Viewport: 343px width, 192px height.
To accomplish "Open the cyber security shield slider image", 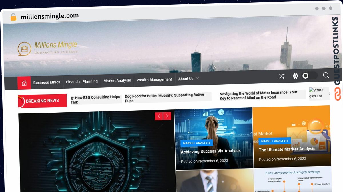I will point(97,152).
